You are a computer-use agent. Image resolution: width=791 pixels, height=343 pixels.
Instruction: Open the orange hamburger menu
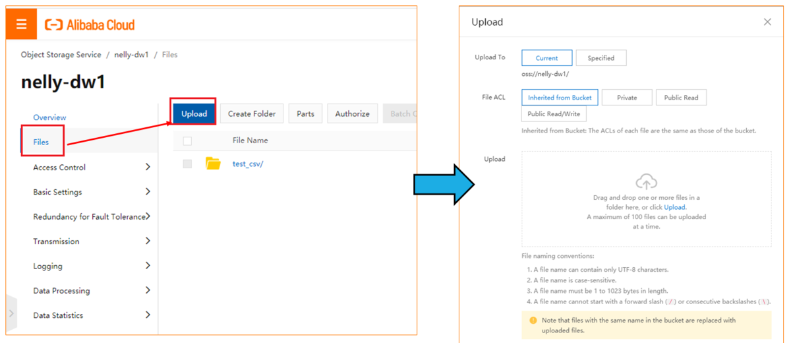click(21, 25)
